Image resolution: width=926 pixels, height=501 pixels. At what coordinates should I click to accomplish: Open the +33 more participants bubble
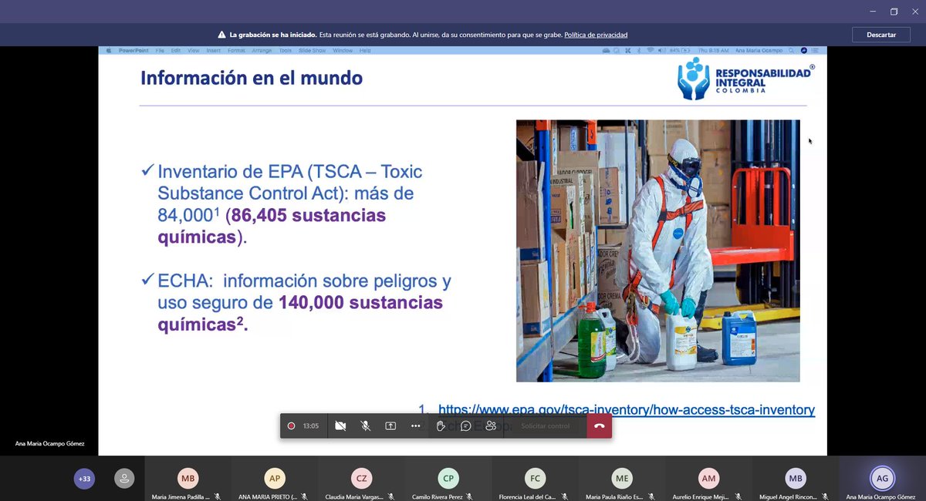(84, 479)
